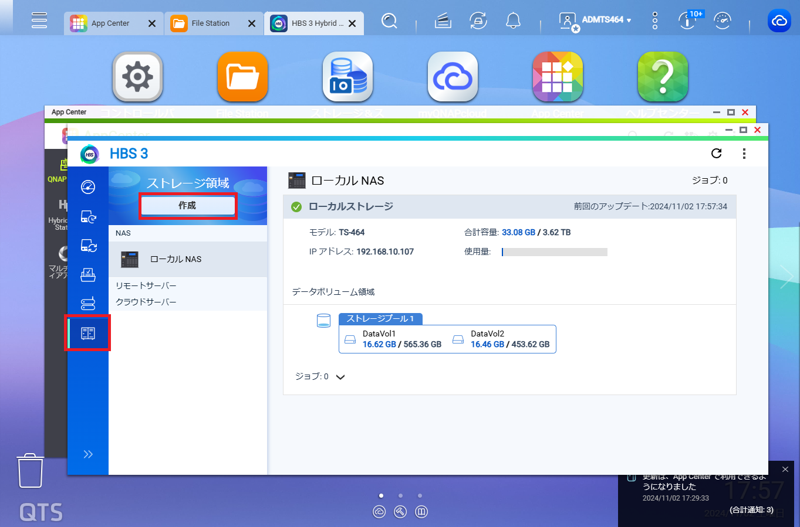Open HBS 3 Jobs sidebar icon

click(88, 274)
